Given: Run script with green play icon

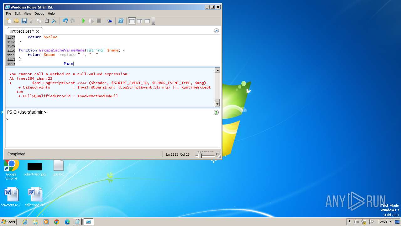Looking at the screenshot, I should (x=83, y=21).
